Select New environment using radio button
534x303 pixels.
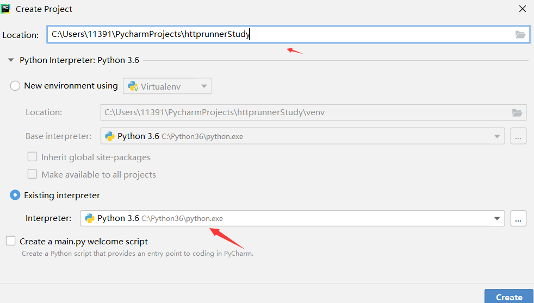coord(15,86)
